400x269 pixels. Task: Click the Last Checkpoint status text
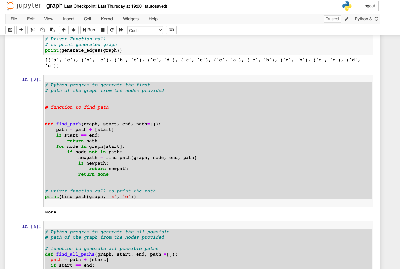click(103, 6)
